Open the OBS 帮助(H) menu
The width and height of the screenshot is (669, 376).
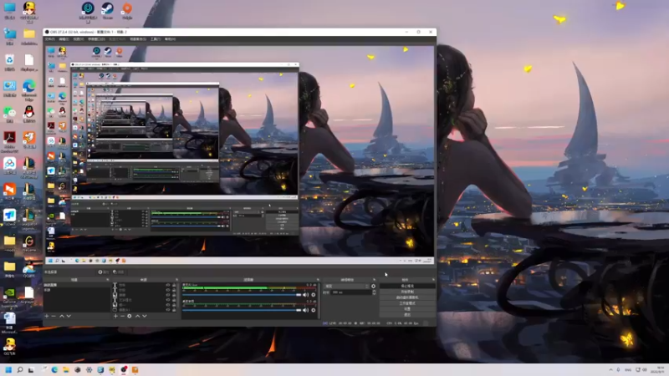coord(170,38)
